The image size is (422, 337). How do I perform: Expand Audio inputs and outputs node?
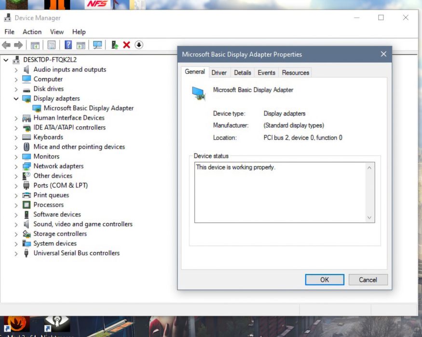click(16, 70)
